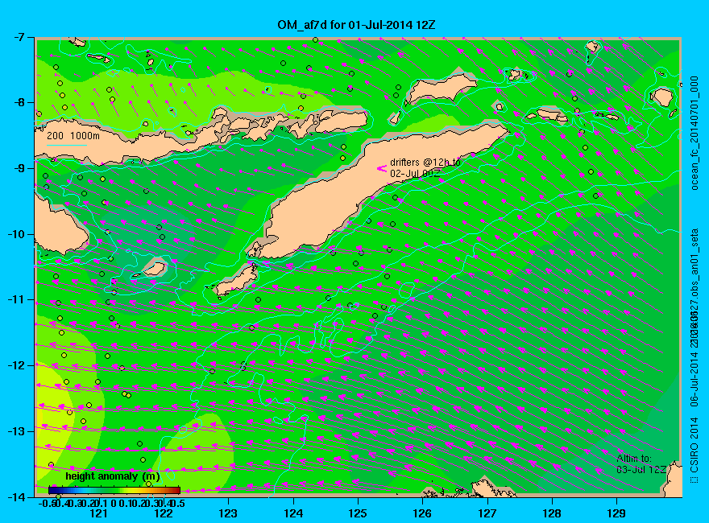
Task: Click the "ocean_fc_20140701_000" vertical label
Action: (694, 134)
